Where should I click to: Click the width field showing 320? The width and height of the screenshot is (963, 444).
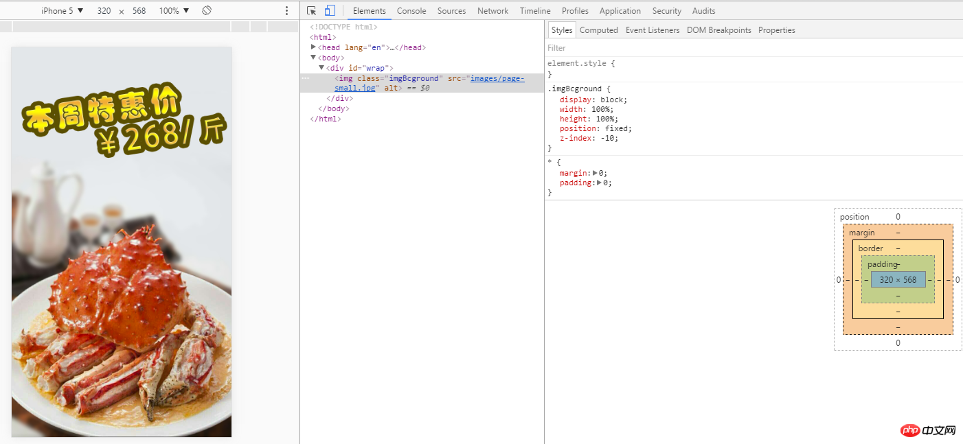coord(104,11)
